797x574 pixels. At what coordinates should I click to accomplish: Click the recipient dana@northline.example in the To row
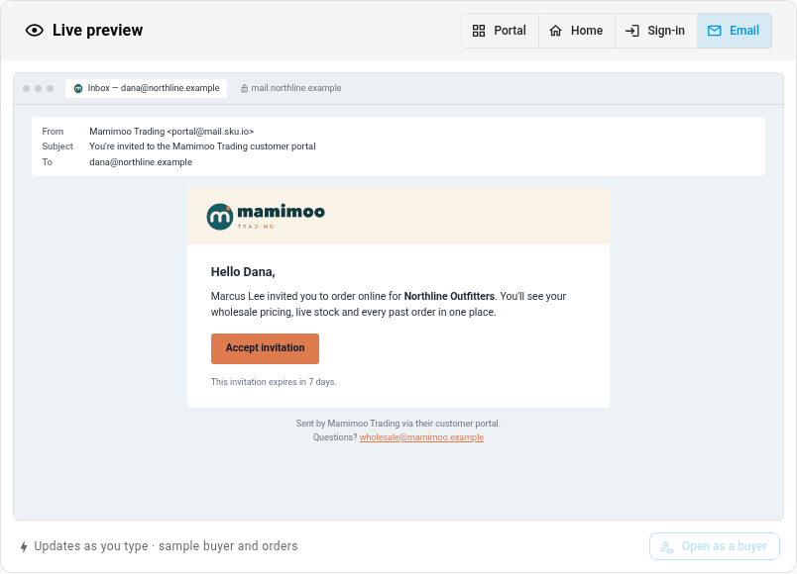(141, 162)
